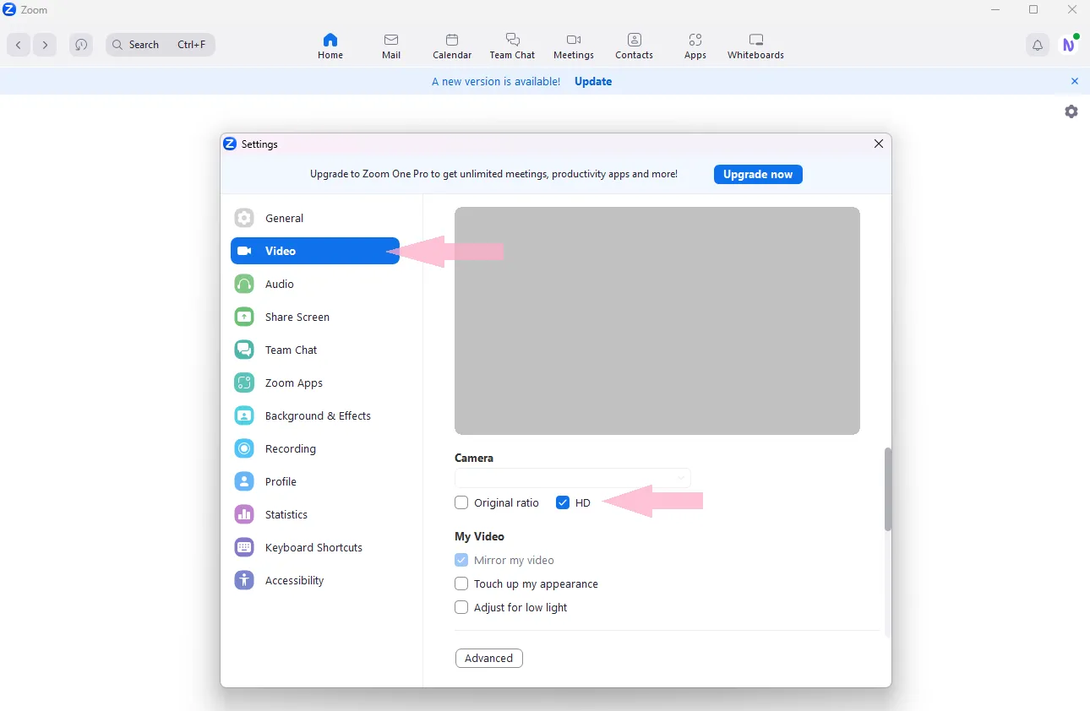The width and height of the screenshot is (1090, 711).
Task: Open Keyboard Shortcuts settings
Action: click(x=315, y=547)
